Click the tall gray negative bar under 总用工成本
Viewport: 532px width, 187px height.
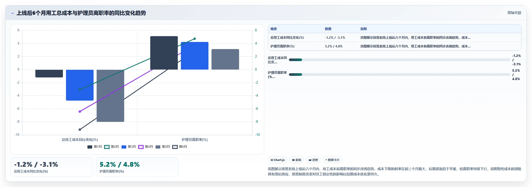[110, 96]
